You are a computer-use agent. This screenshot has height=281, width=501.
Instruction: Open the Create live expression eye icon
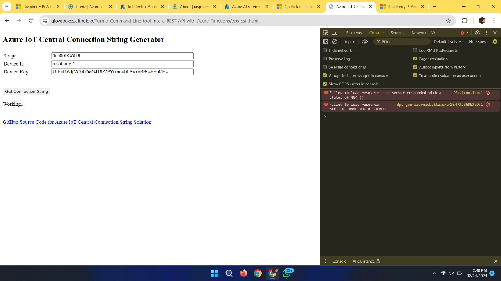point(364,41)
